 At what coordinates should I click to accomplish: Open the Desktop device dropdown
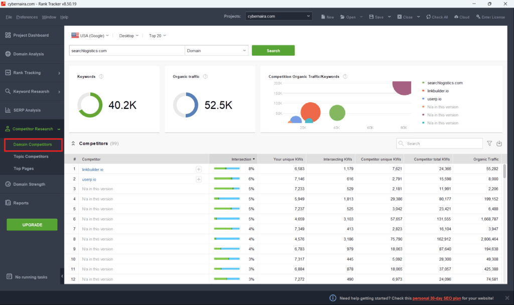129,36
